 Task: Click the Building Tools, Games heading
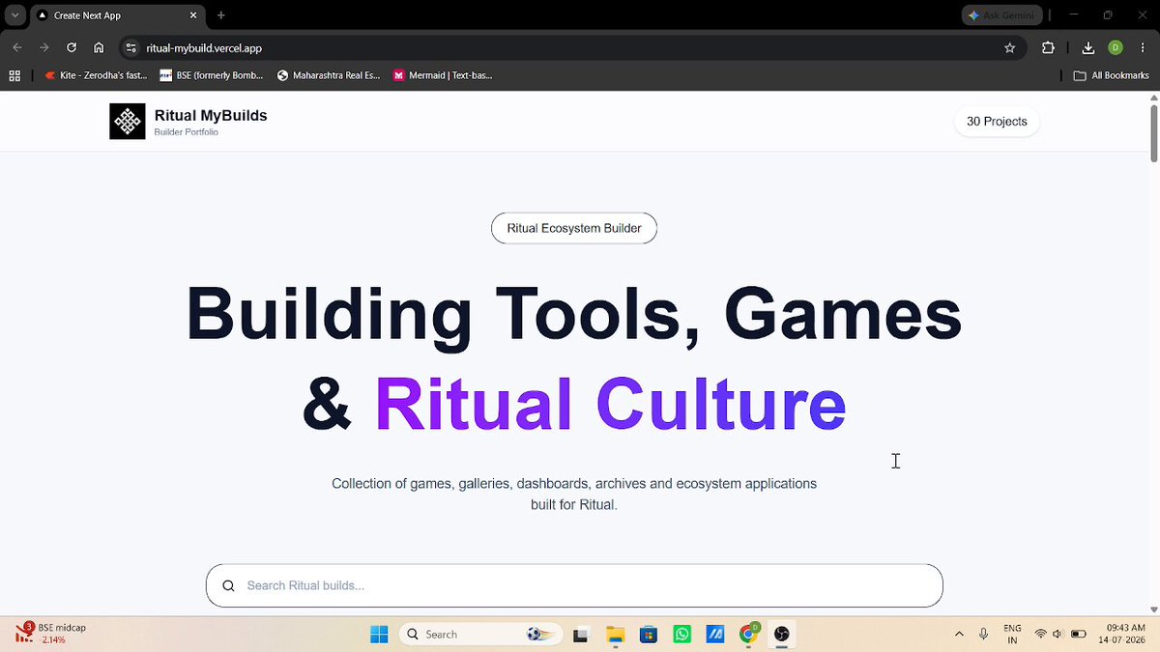[574, 313]
